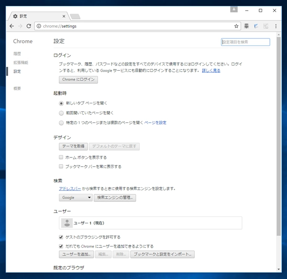Toggle ブックマーク バーを常に表示する checkbox

61,166
